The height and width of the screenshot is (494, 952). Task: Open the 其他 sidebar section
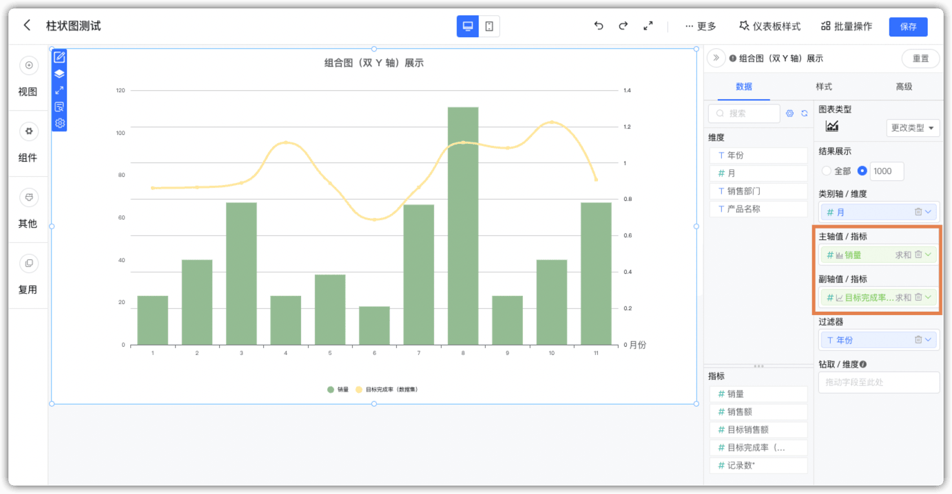click(28, 210)
